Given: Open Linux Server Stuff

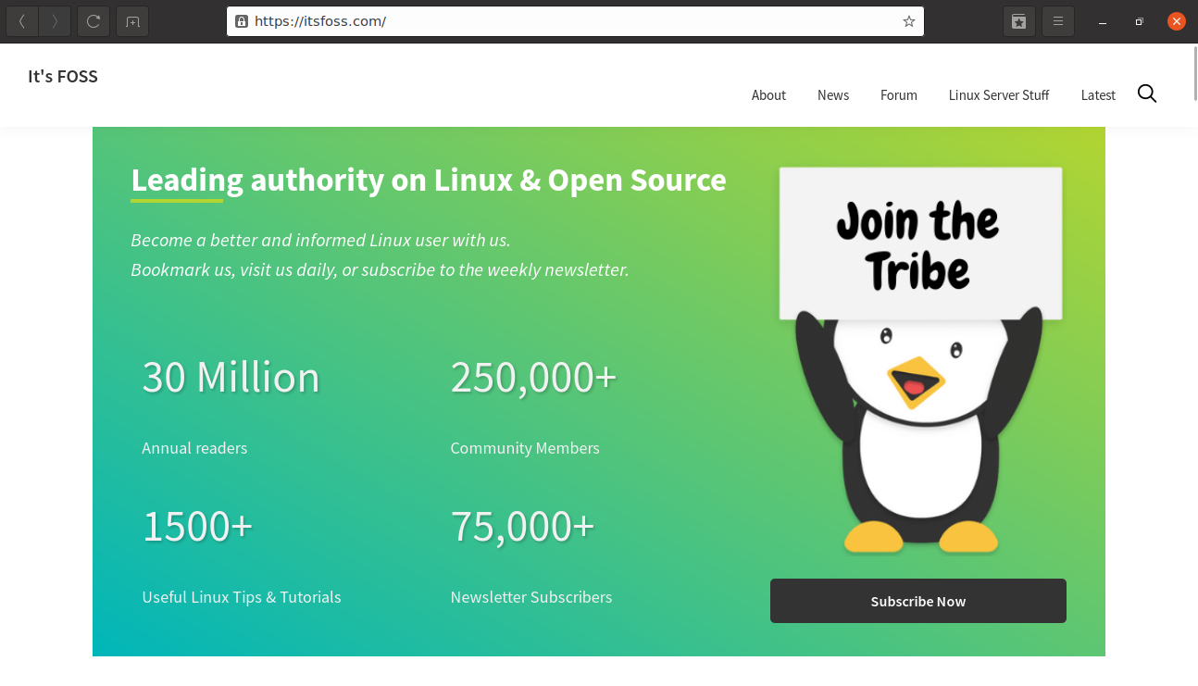Looking at the screenshot, I should pos(998,94).
